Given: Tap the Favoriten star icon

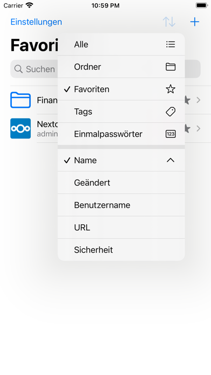Looking at the screenshot, I should (171, 89).
